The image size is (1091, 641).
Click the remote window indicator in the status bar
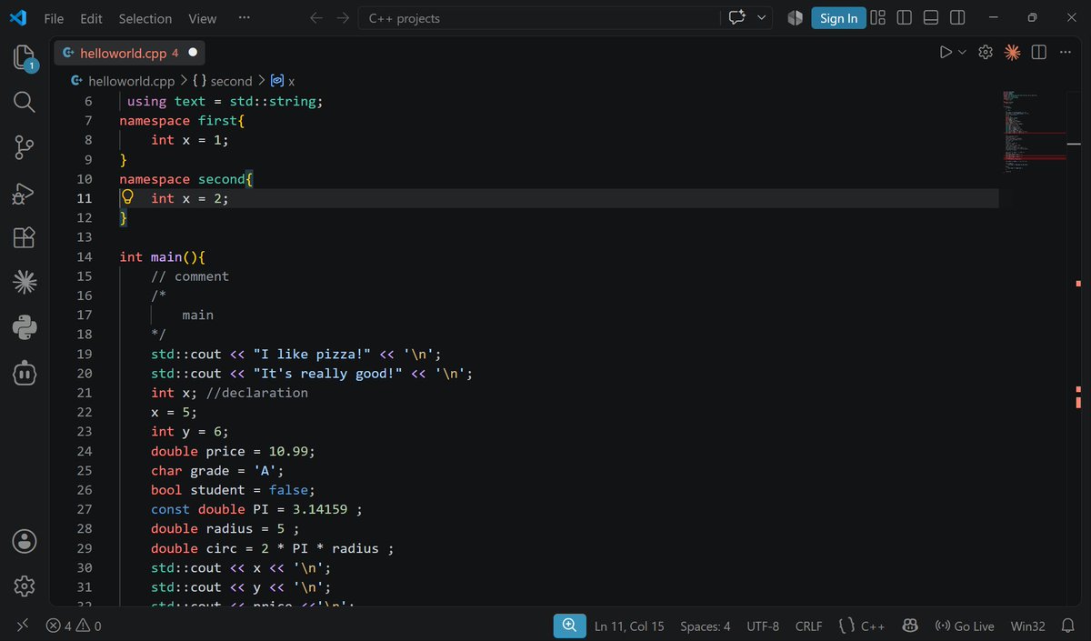(x=22, y=626)
